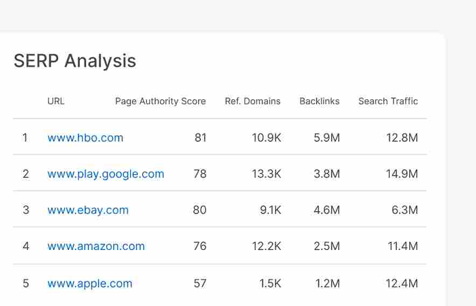Sort by Search Traffic column header
The width and height of the screenshot is (476, 306).
pos(388,101)
